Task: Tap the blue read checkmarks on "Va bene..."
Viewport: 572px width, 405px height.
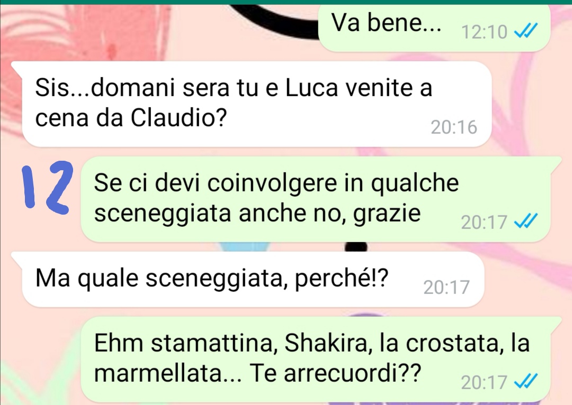Action: [526, 32]
